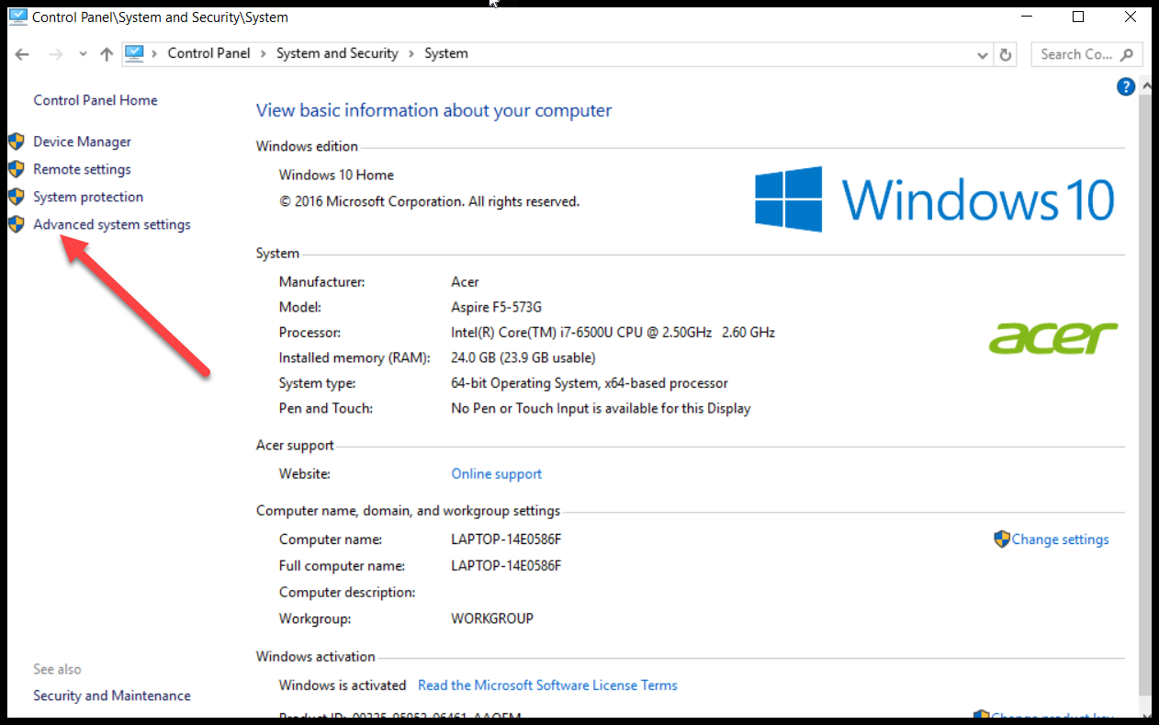Click the Acer logo

pyautogui.click(x=1053, y=337)
